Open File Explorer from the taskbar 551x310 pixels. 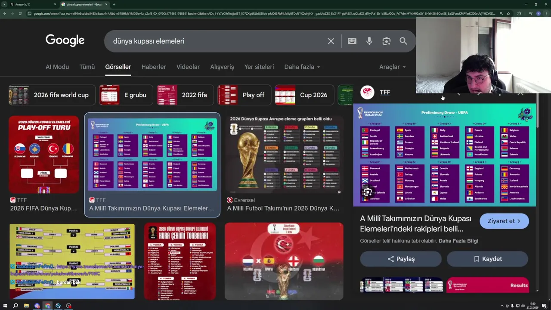(x=26, y=306)
